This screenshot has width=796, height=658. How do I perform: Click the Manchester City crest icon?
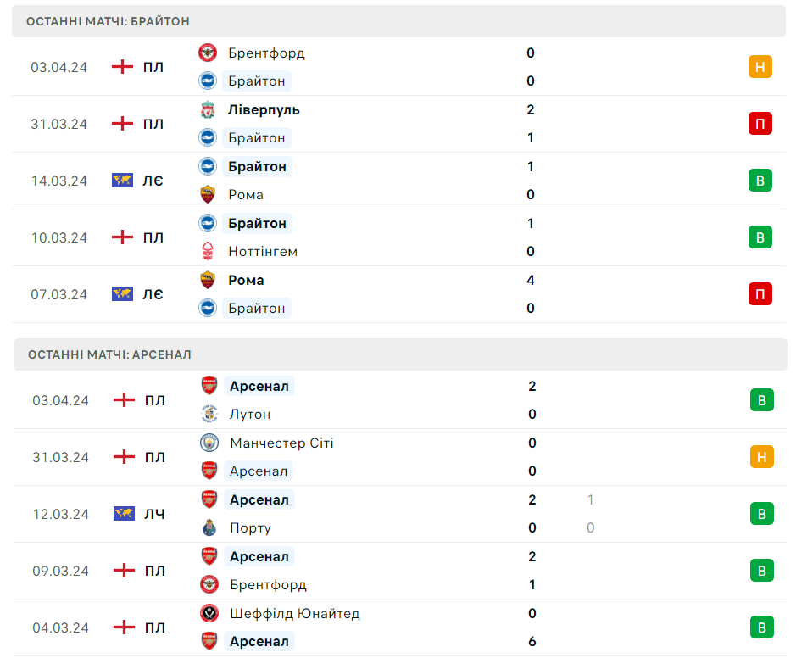(x=209, y=443)
